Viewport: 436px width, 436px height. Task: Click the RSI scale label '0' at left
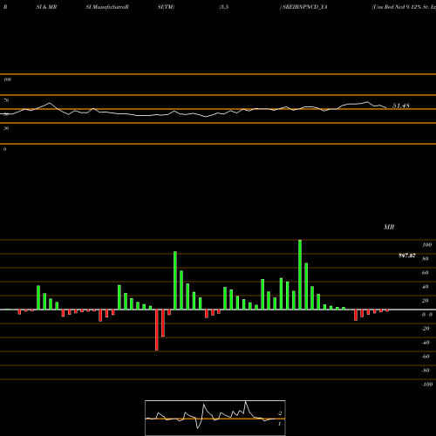pos(4,149)
